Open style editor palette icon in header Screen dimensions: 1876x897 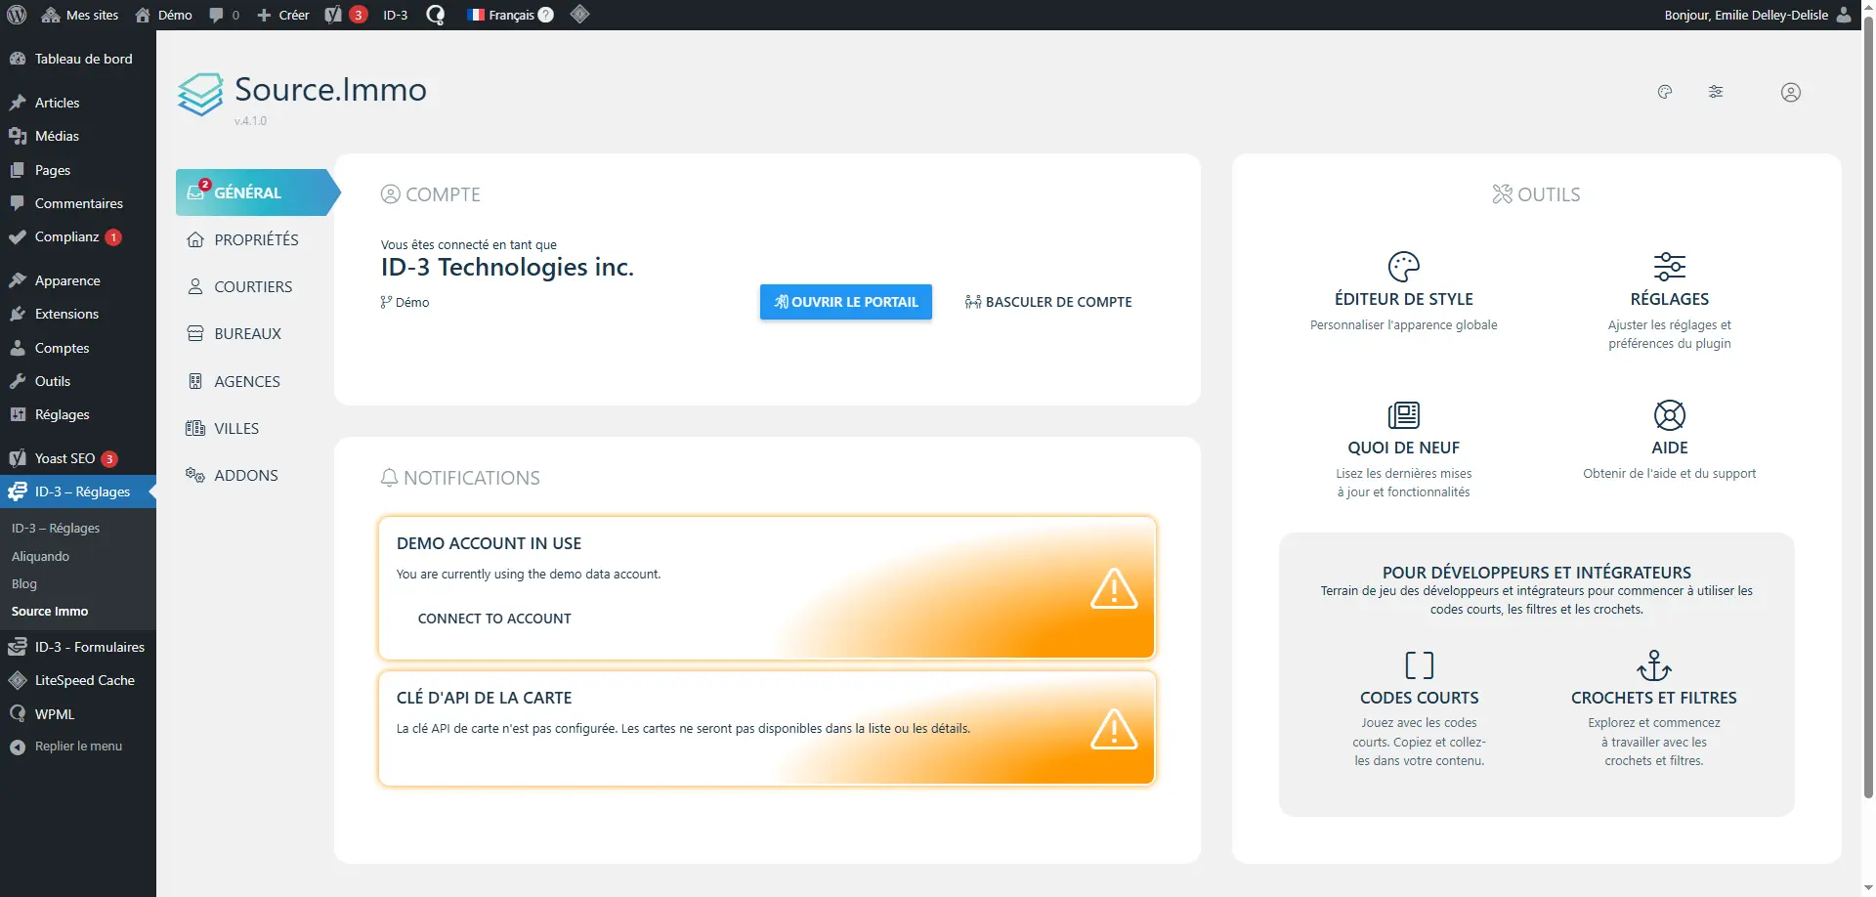tap(1665, 92)
